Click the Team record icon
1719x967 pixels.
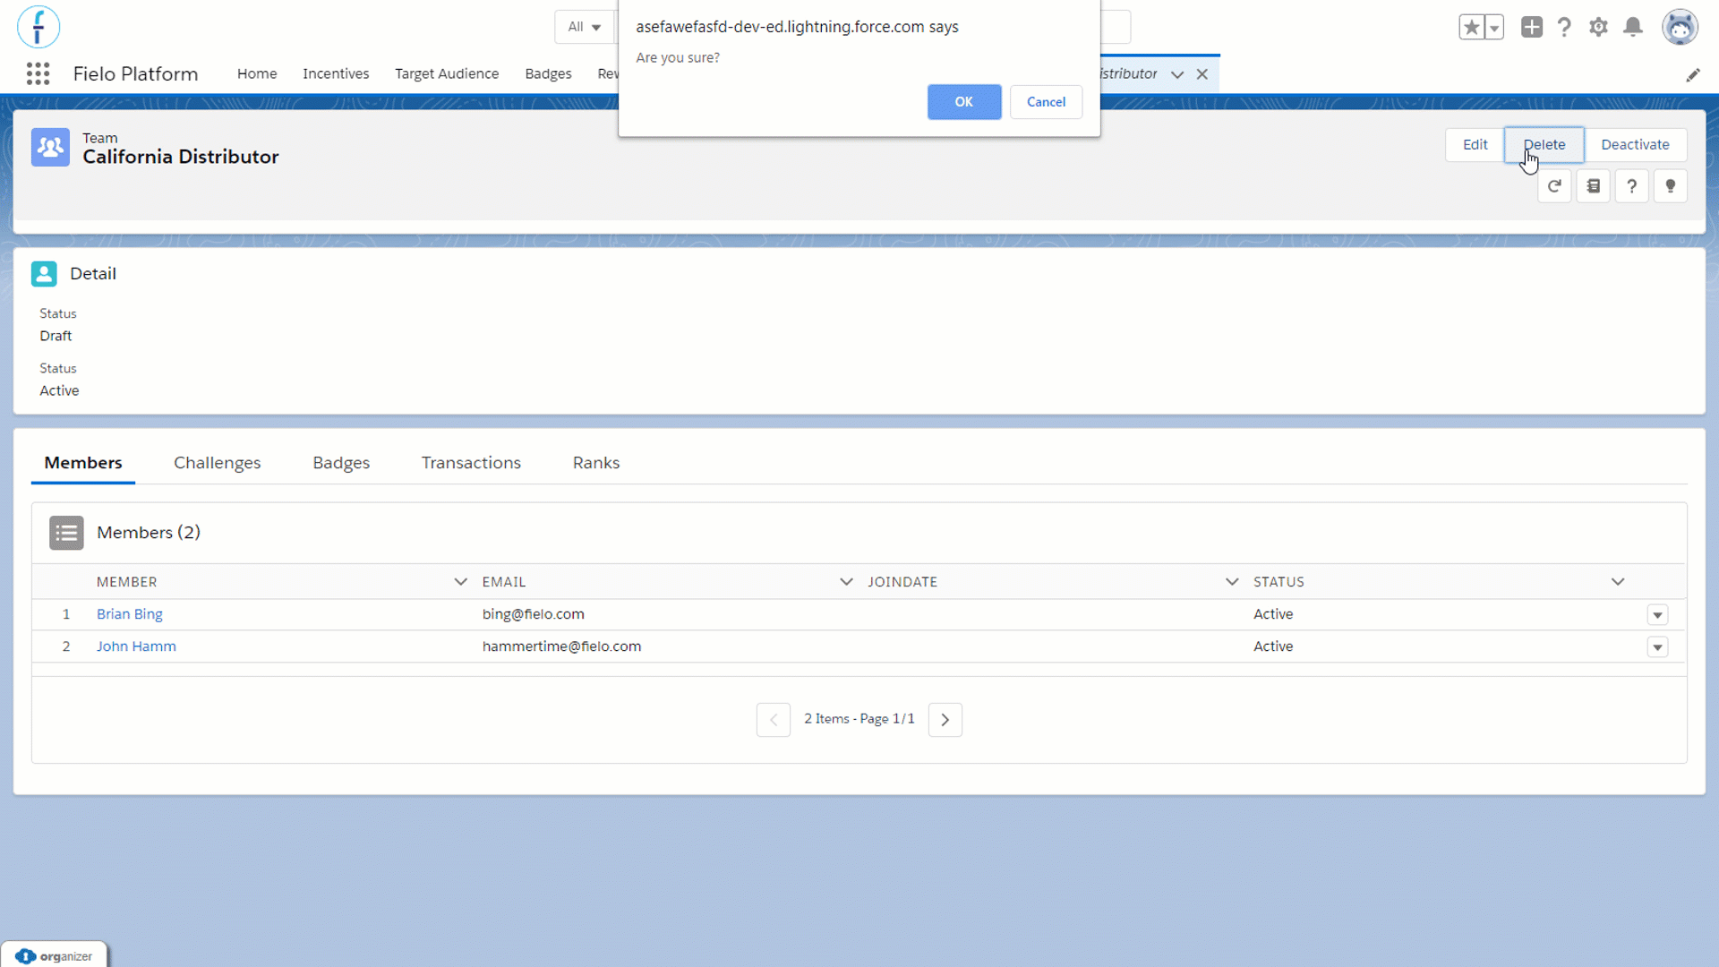50,147
